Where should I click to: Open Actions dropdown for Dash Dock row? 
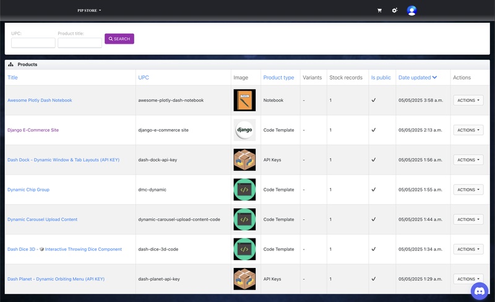tap(468, 160)
